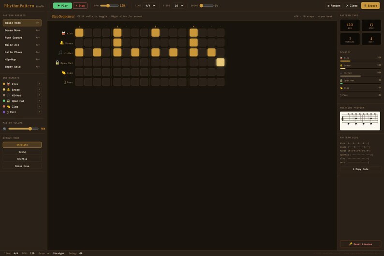Image resolution: width=384 pixels, height=256 pixels.
Task: Click the Open Hat icon in Density panel
Action: pos(341,80)
